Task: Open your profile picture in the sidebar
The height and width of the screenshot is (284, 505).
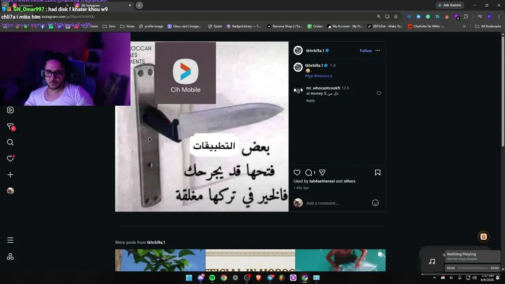Action: tap(10, 191)
